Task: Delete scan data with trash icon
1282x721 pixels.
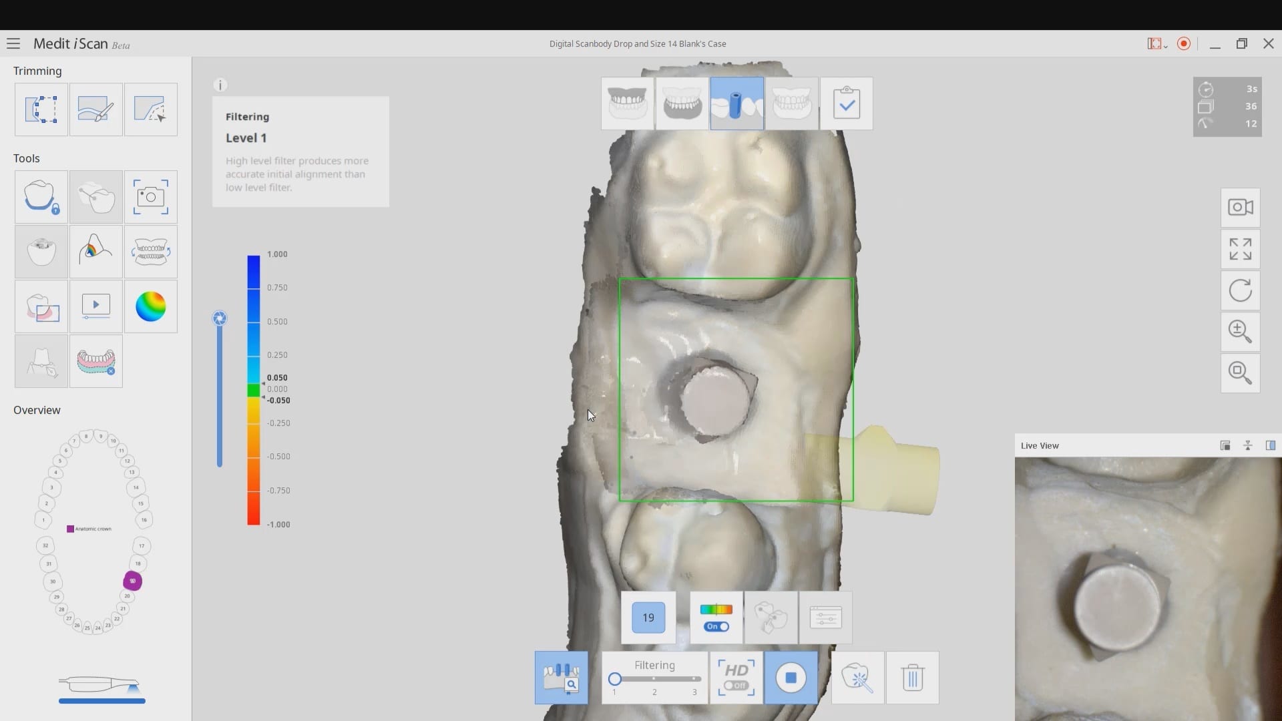Action: (913, 678)
